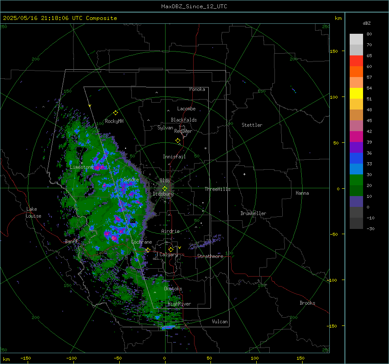Click the Hanna town label
The width and height of the screenshot is (389, 364).
coord(302,193)
